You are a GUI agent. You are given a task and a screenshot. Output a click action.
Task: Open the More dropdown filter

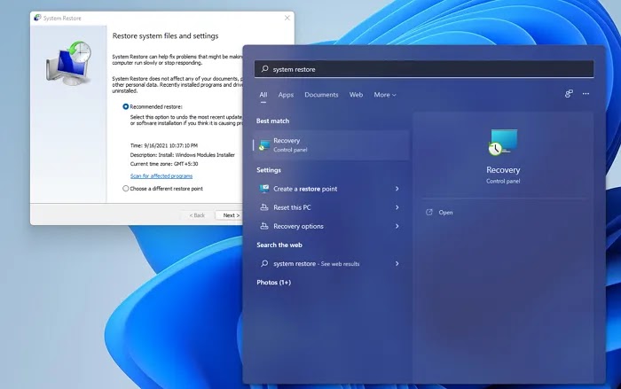(385, 95)
